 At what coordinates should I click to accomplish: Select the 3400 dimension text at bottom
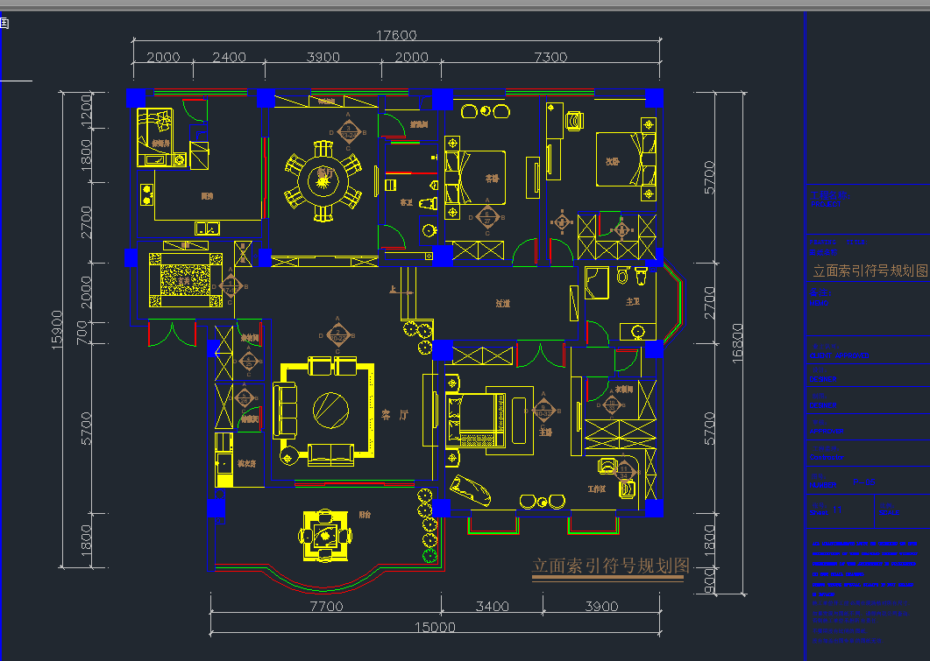point(493,606)
